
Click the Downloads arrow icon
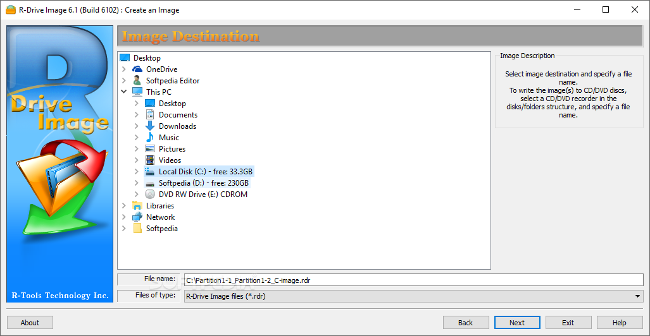point(150,126)
